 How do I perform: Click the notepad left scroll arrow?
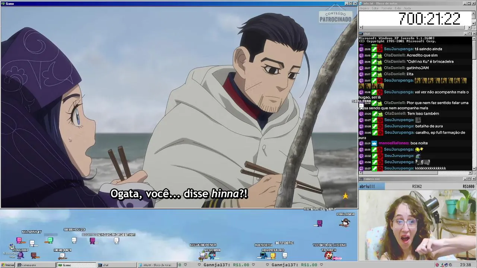click(361, 28)
